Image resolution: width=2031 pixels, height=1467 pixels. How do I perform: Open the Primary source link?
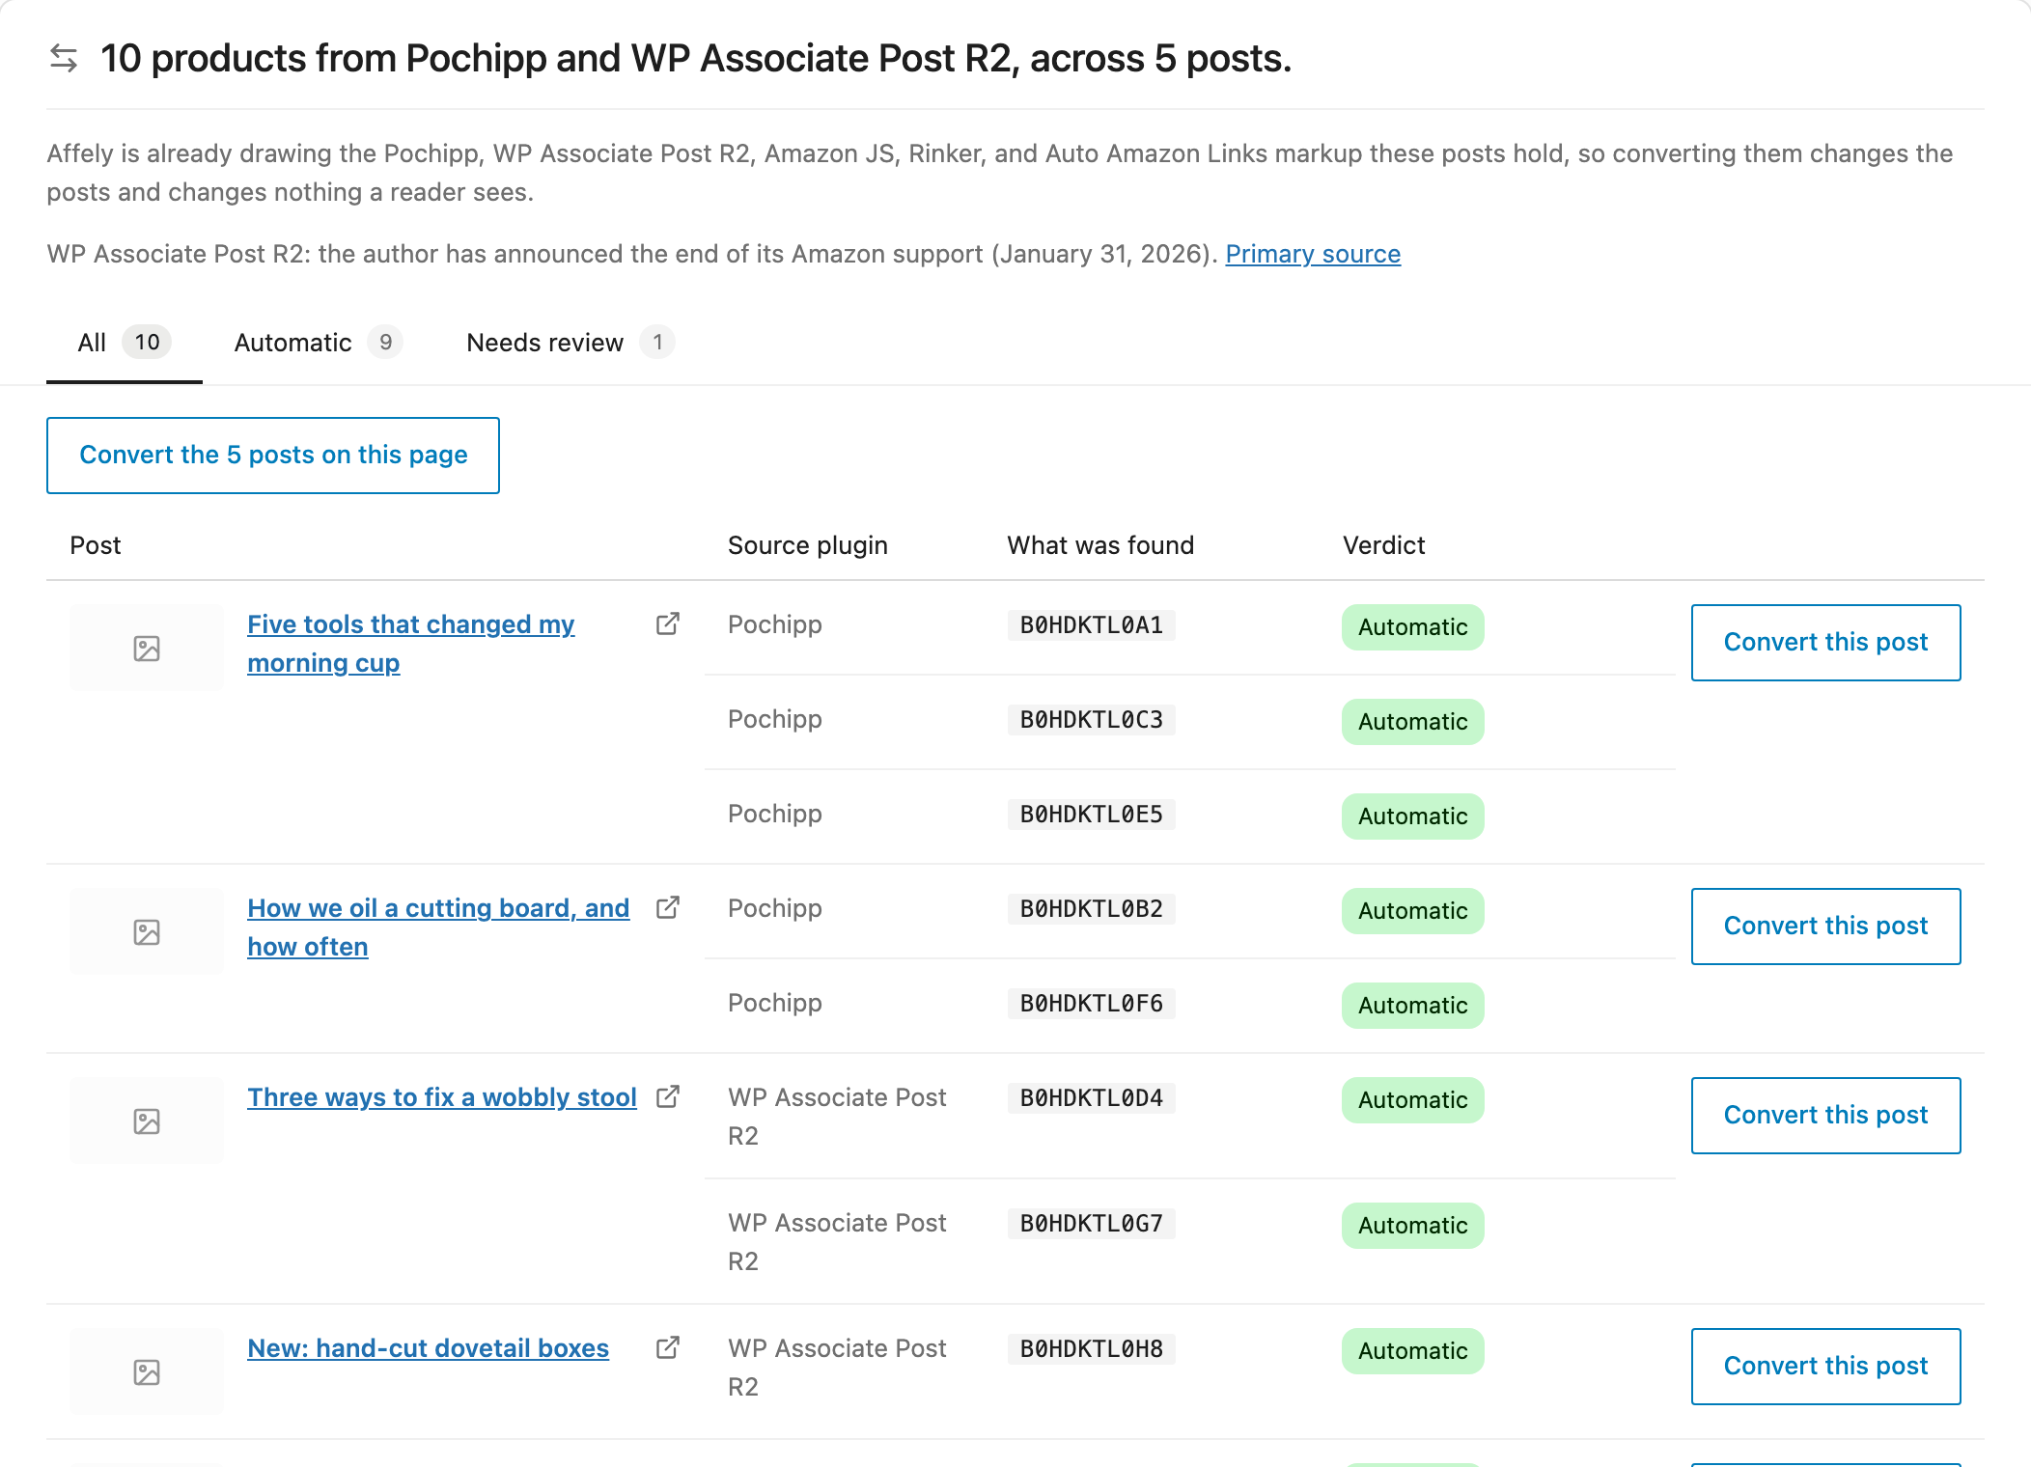1313,254
